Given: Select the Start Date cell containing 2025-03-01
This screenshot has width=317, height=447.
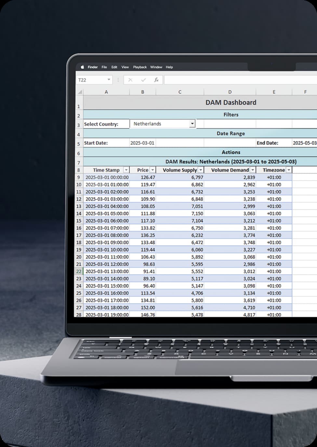Looking at the screenshot, I should click(x=143, y=143).
